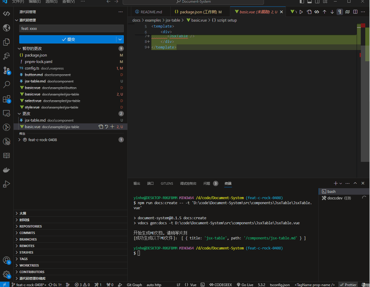Open commit button dropdown arrow
Viewport: 370px width, 287px height.
pos(120,39)
